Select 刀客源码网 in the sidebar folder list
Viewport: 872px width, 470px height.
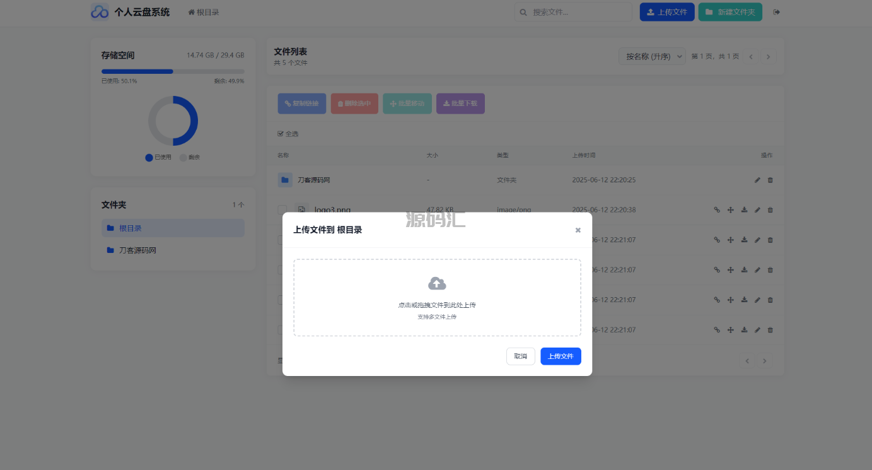pos(173,250)
